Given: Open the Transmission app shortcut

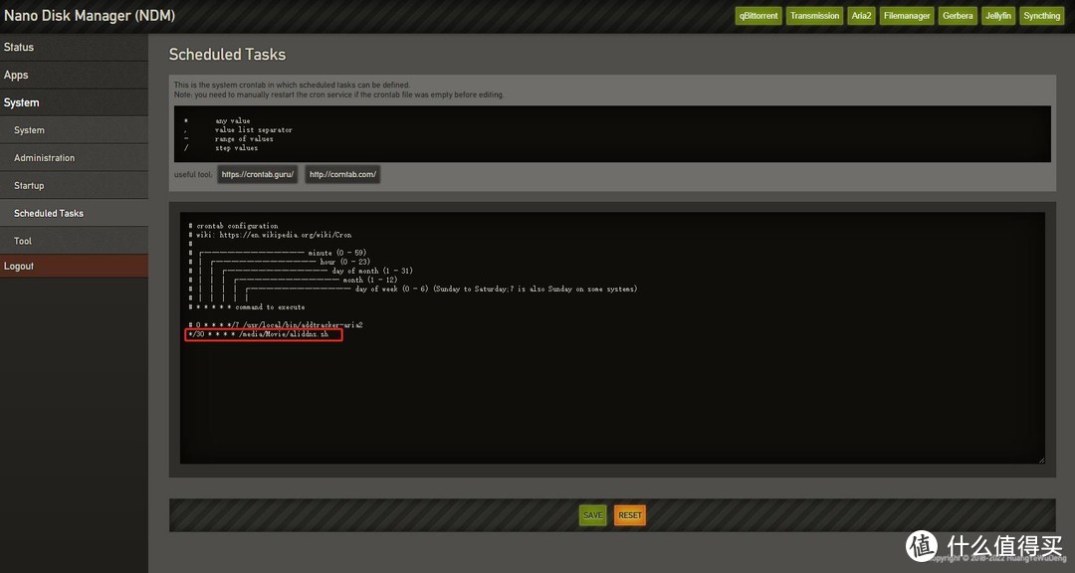Looking at the screenshot, I should click(814, 16).
